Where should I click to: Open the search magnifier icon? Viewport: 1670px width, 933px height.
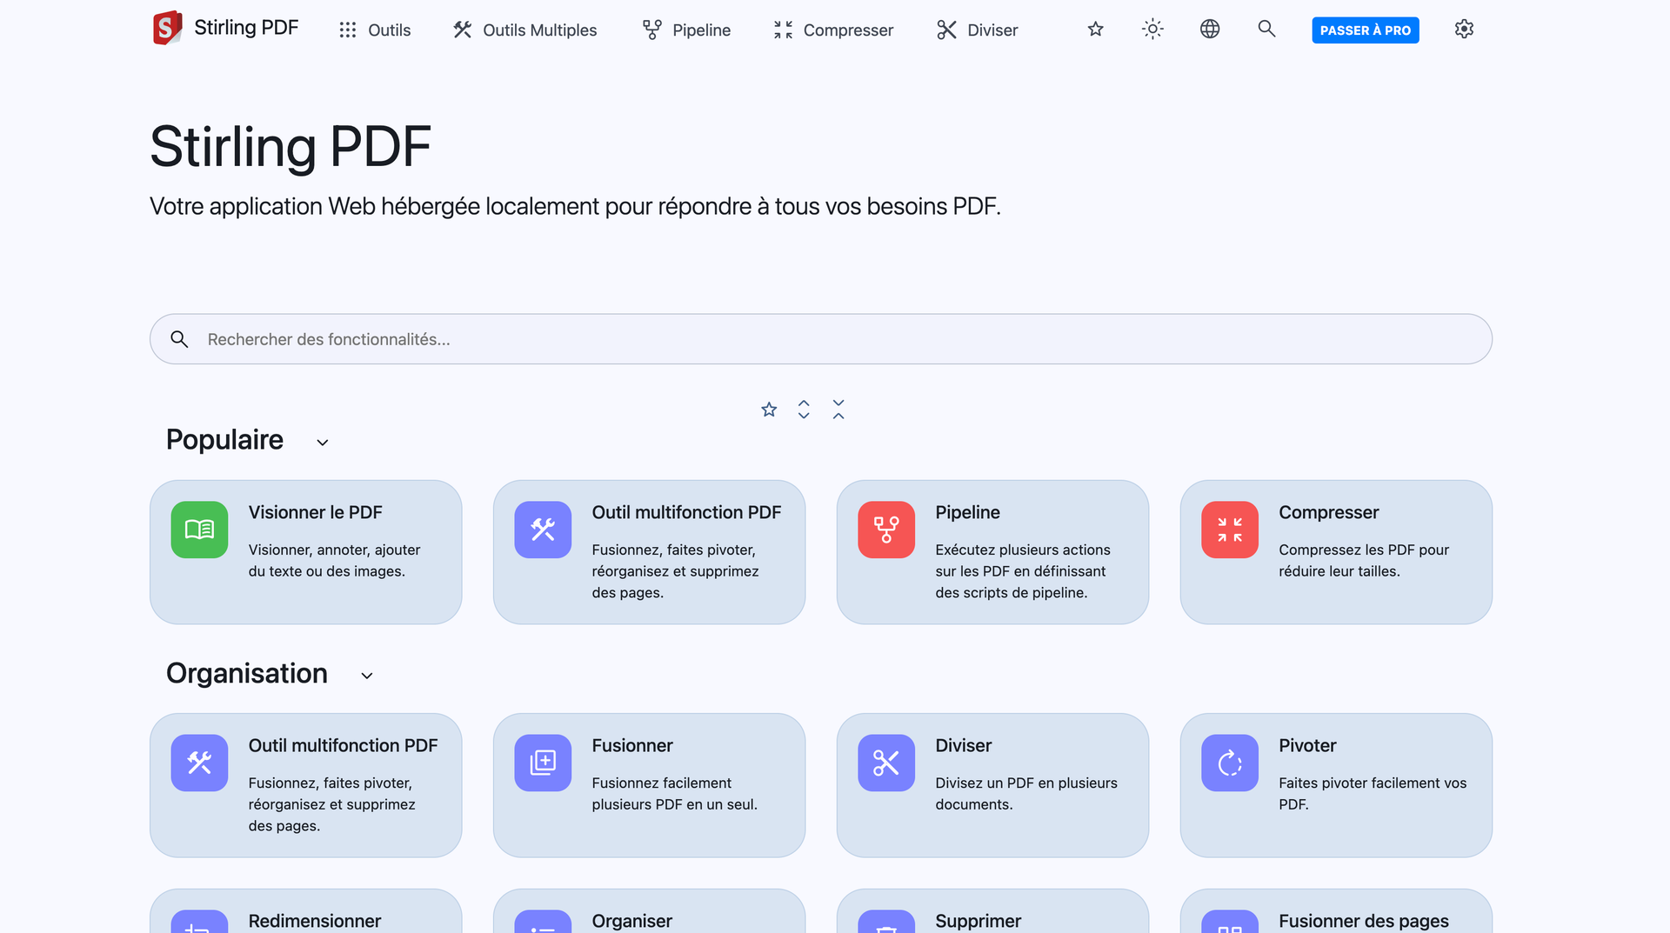coord(1266,29)
